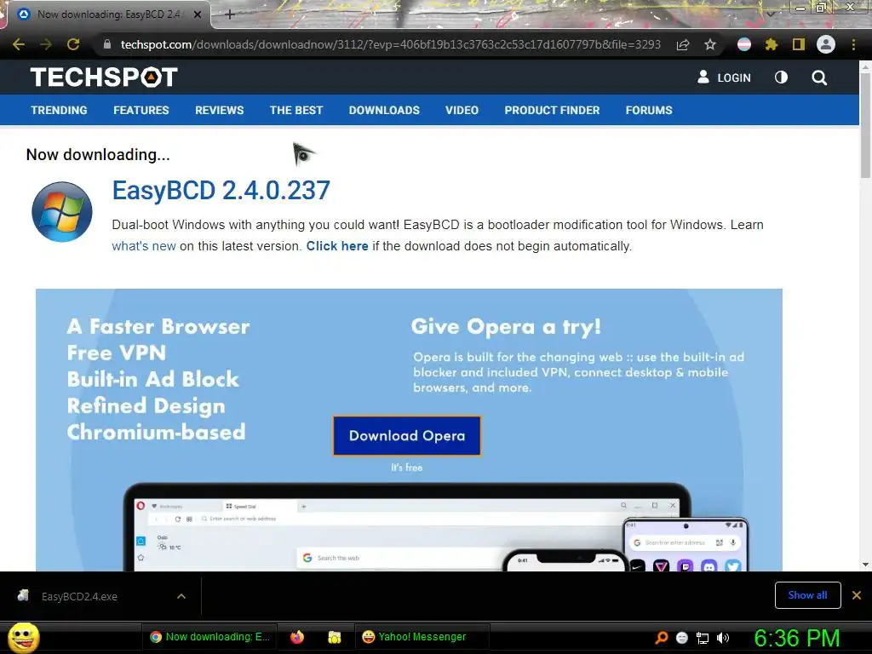Open the downloaded EasyBCD2.4.exe file
Screen dimensions: 872x654
79,596
